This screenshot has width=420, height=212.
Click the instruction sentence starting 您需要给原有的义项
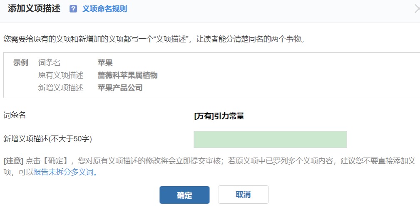154,39
